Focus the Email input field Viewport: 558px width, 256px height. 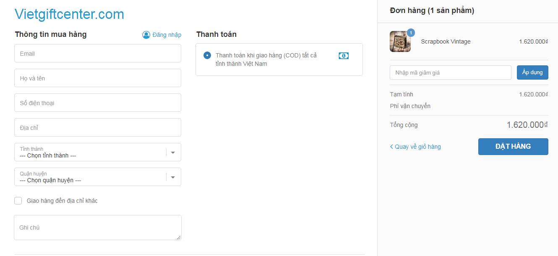click(x=98, y=54)
